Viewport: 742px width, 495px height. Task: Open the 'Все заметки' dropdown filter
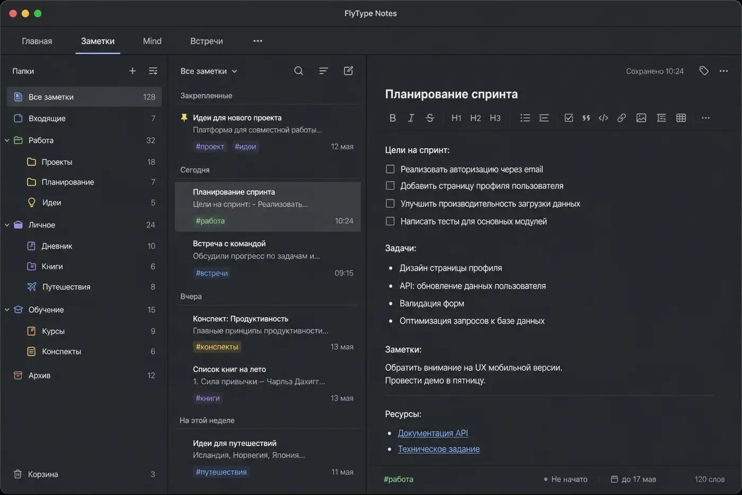(209, 71)
